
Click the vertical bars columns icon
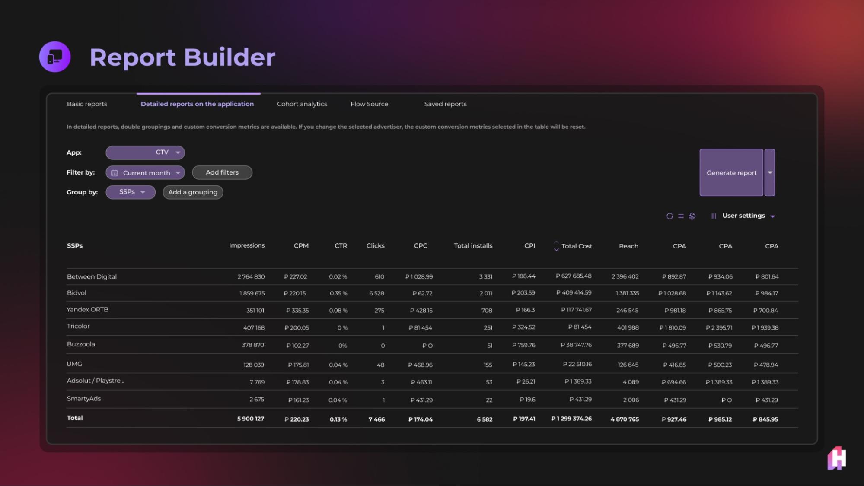[x=714, y=216]
